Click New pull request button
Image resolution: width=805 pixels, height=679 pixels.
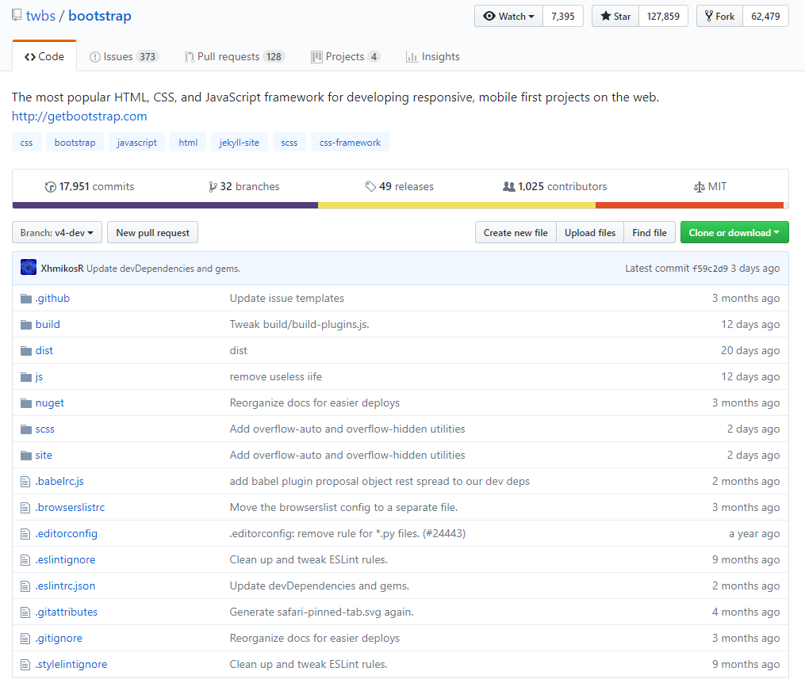[x=152, y=233]
